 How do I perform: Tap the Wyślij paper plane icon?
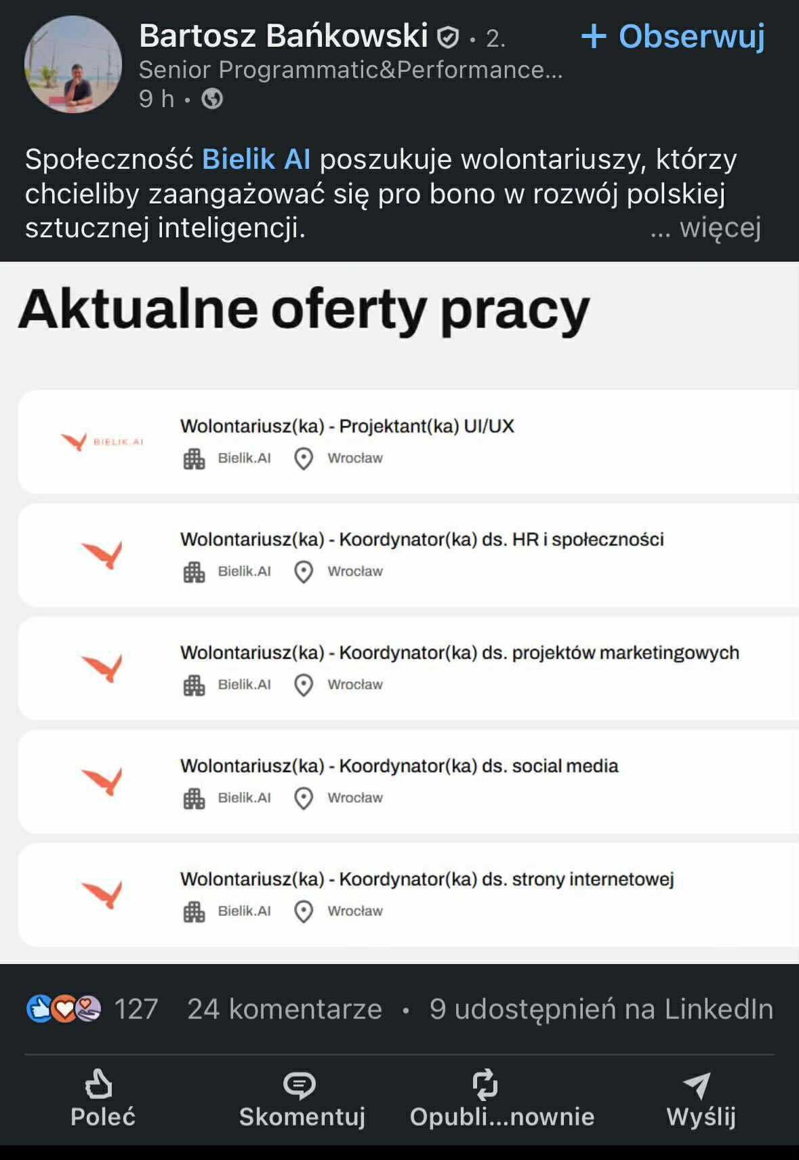click(x=697, y=1085)
